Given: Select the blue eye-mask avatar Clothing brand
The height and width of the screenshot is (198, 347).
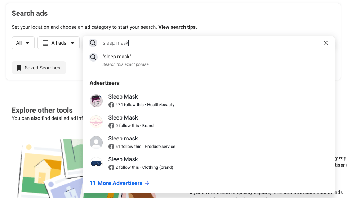Looking at the screenshot, I should [96, 163].
